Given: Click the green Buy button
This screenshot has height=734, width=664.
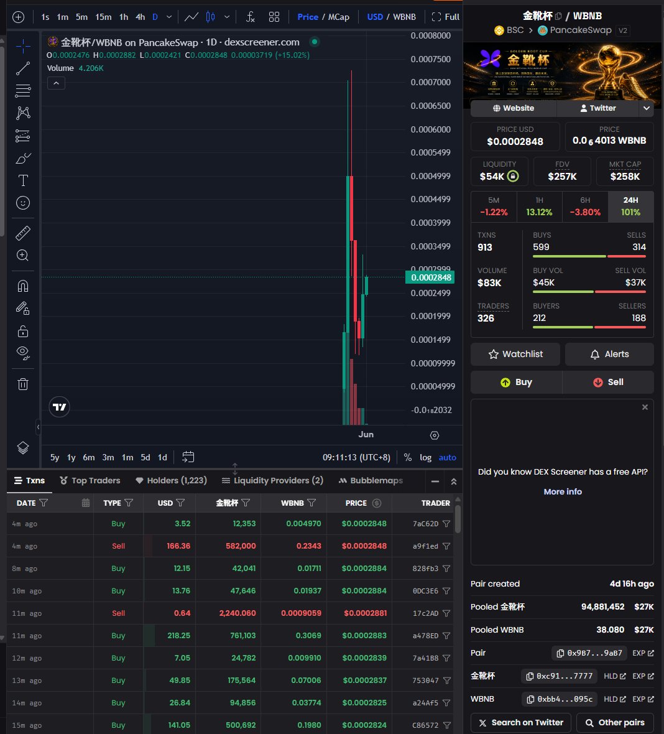Looking at the screenshot, I should point(516,383).
